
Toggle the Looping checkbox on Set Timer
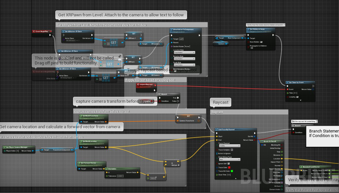tap(297, 97)
